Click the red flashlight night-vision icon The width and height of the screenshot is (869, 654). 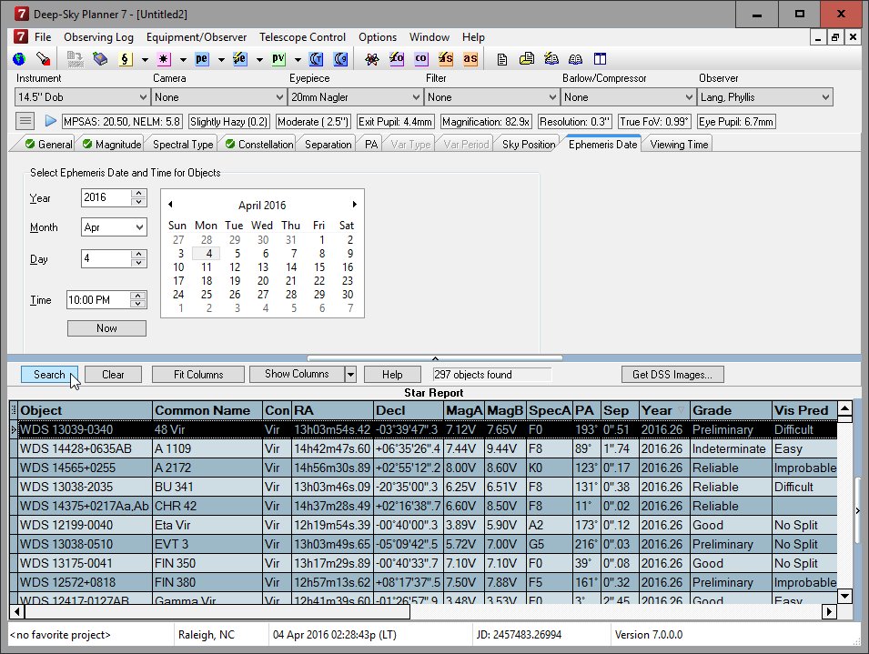(42, 59)
